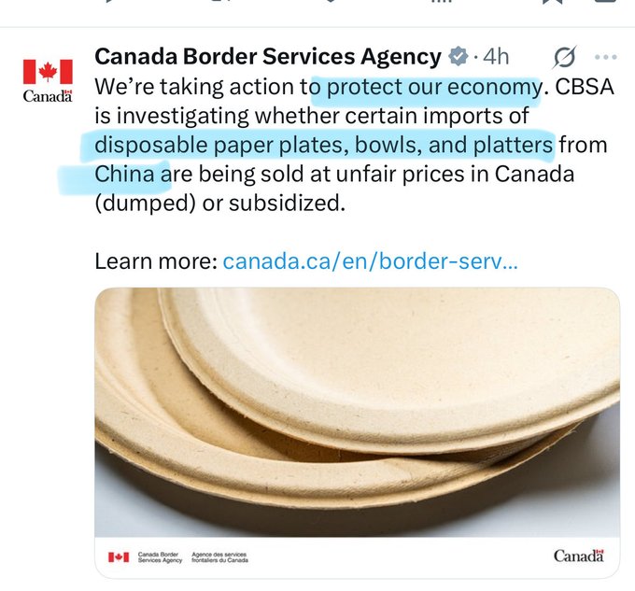The width and height of the screenshot is (635, 591).
Task: Click the 4h post timestamp
Action: [495, 57]
